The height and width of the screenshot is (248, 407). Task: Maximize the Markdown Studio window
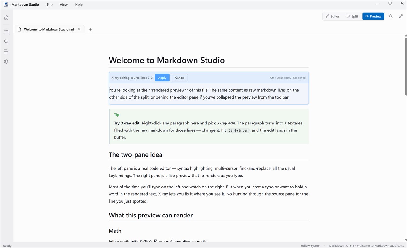click(x=390, y=3)
